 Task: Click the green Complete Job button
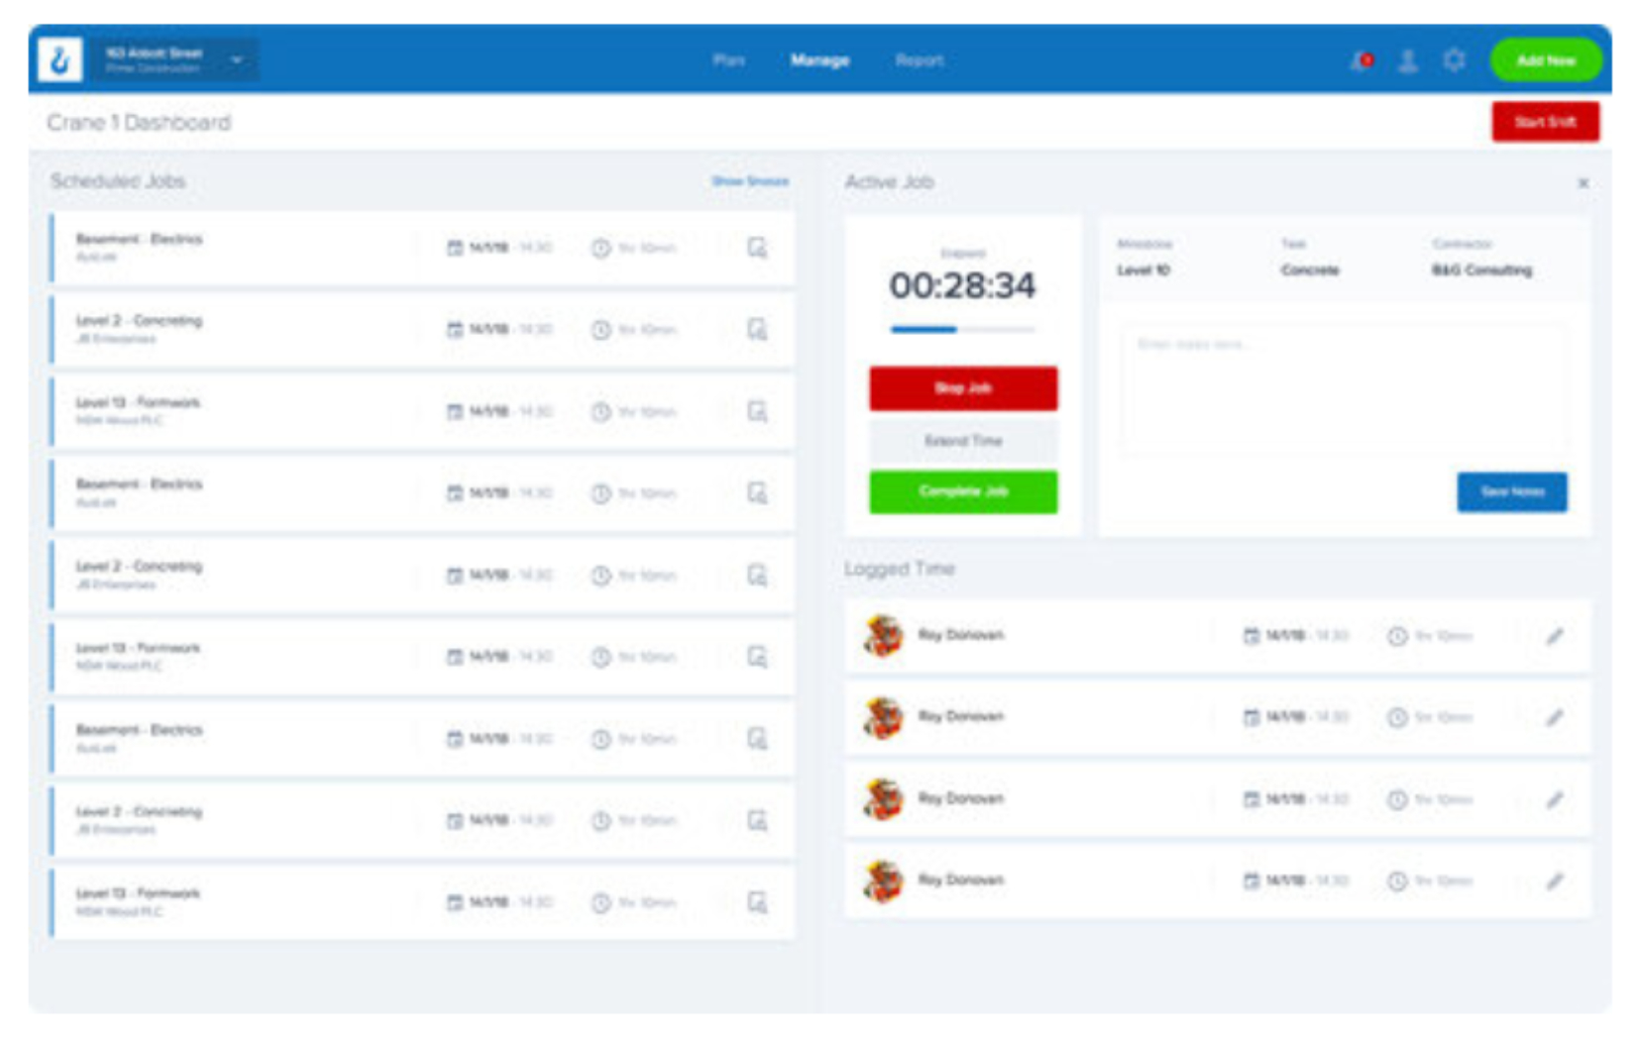[x=963, y=491]
